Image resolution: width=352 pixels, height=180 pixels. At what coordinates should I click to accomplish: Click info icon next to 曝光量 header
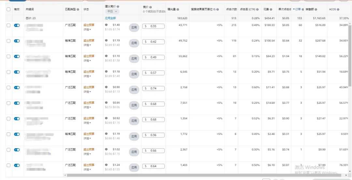pos(178,9)
